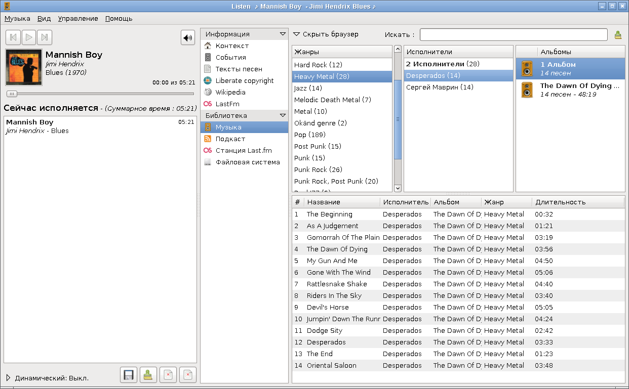Open Станция Last.fm item
The width and height of the screenshot is (629, 389).
(x=245, y=150)
